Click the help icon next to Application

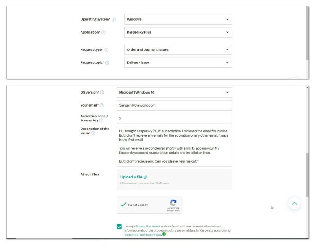[x=103, y=32]
